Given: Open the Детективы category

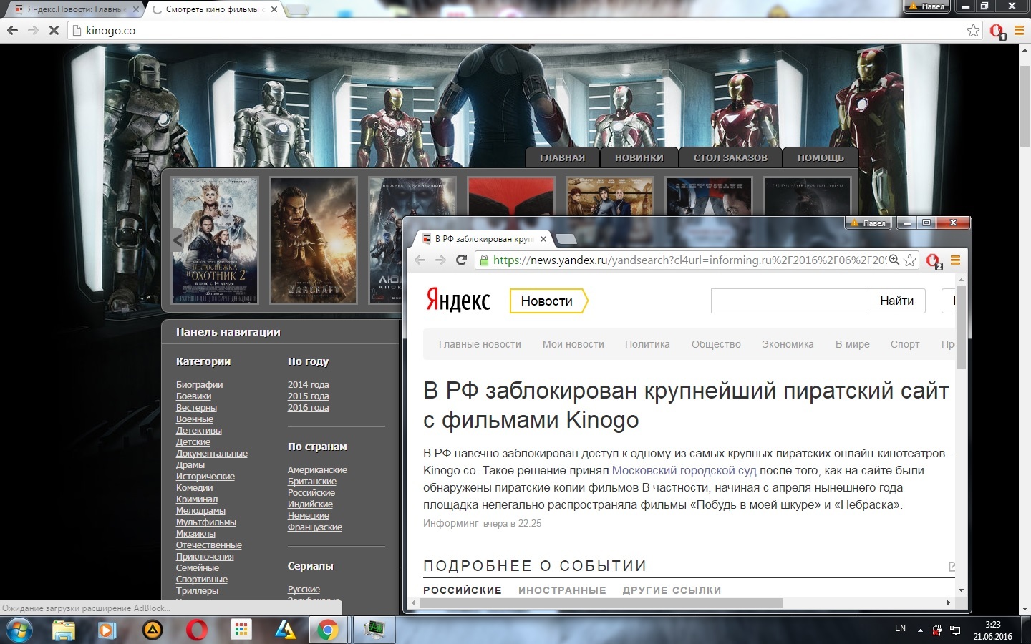Looking at the screenshot, I should tap(199, 431).
